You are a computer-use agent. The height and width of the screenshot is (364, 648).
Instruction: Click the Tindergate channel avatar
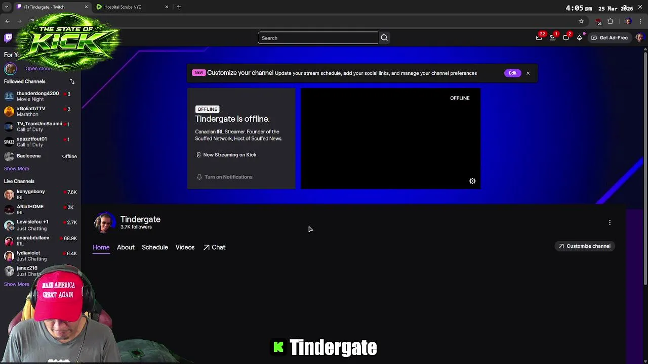point(104,223)
